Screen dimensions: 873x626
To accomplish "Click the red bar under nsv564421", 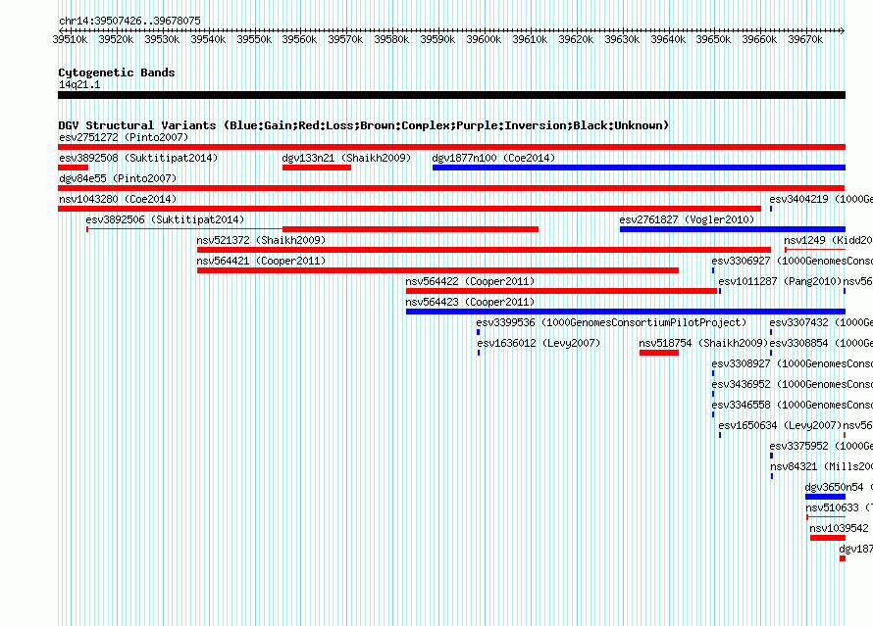I will point(437,270).
